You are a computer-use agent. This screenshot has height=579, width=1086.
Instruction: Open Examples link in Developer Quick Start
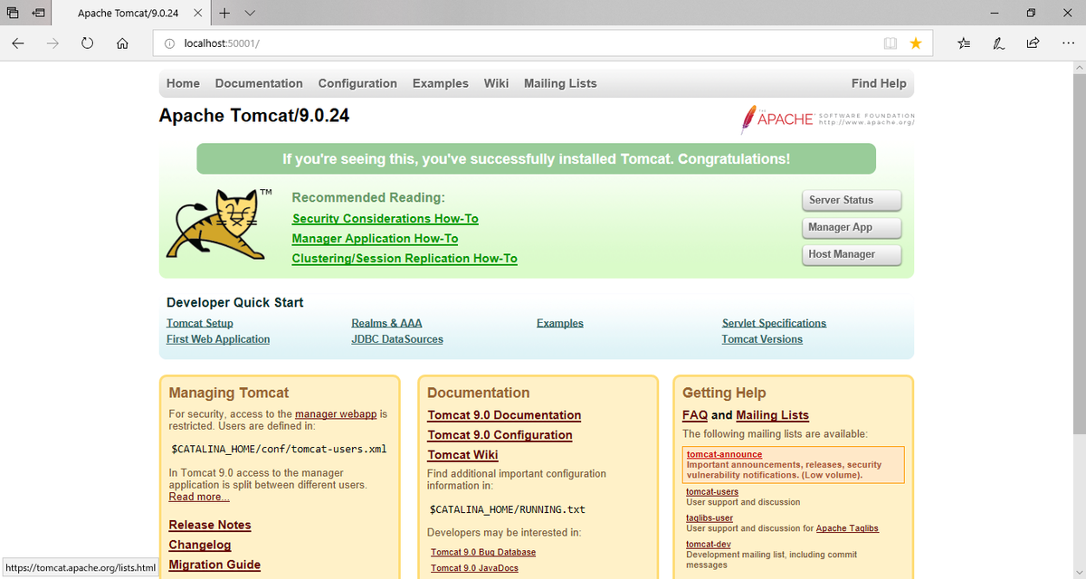click(560, 323)
